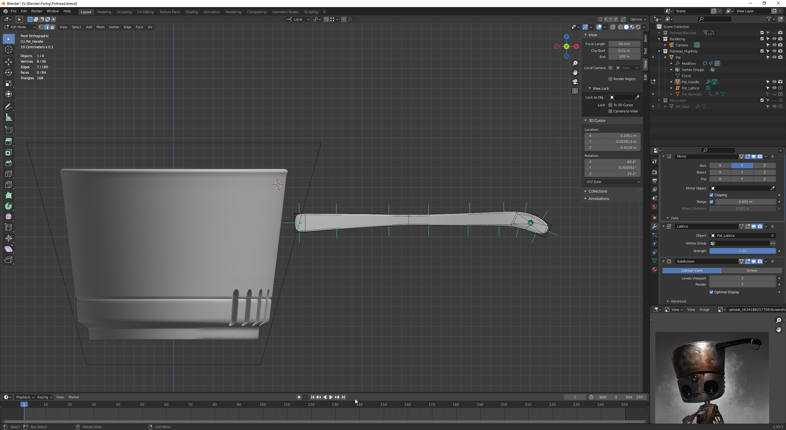This screenshot has height=430, width=786.
Task: Select the Measure tool
Action: (x=9, y=117)
